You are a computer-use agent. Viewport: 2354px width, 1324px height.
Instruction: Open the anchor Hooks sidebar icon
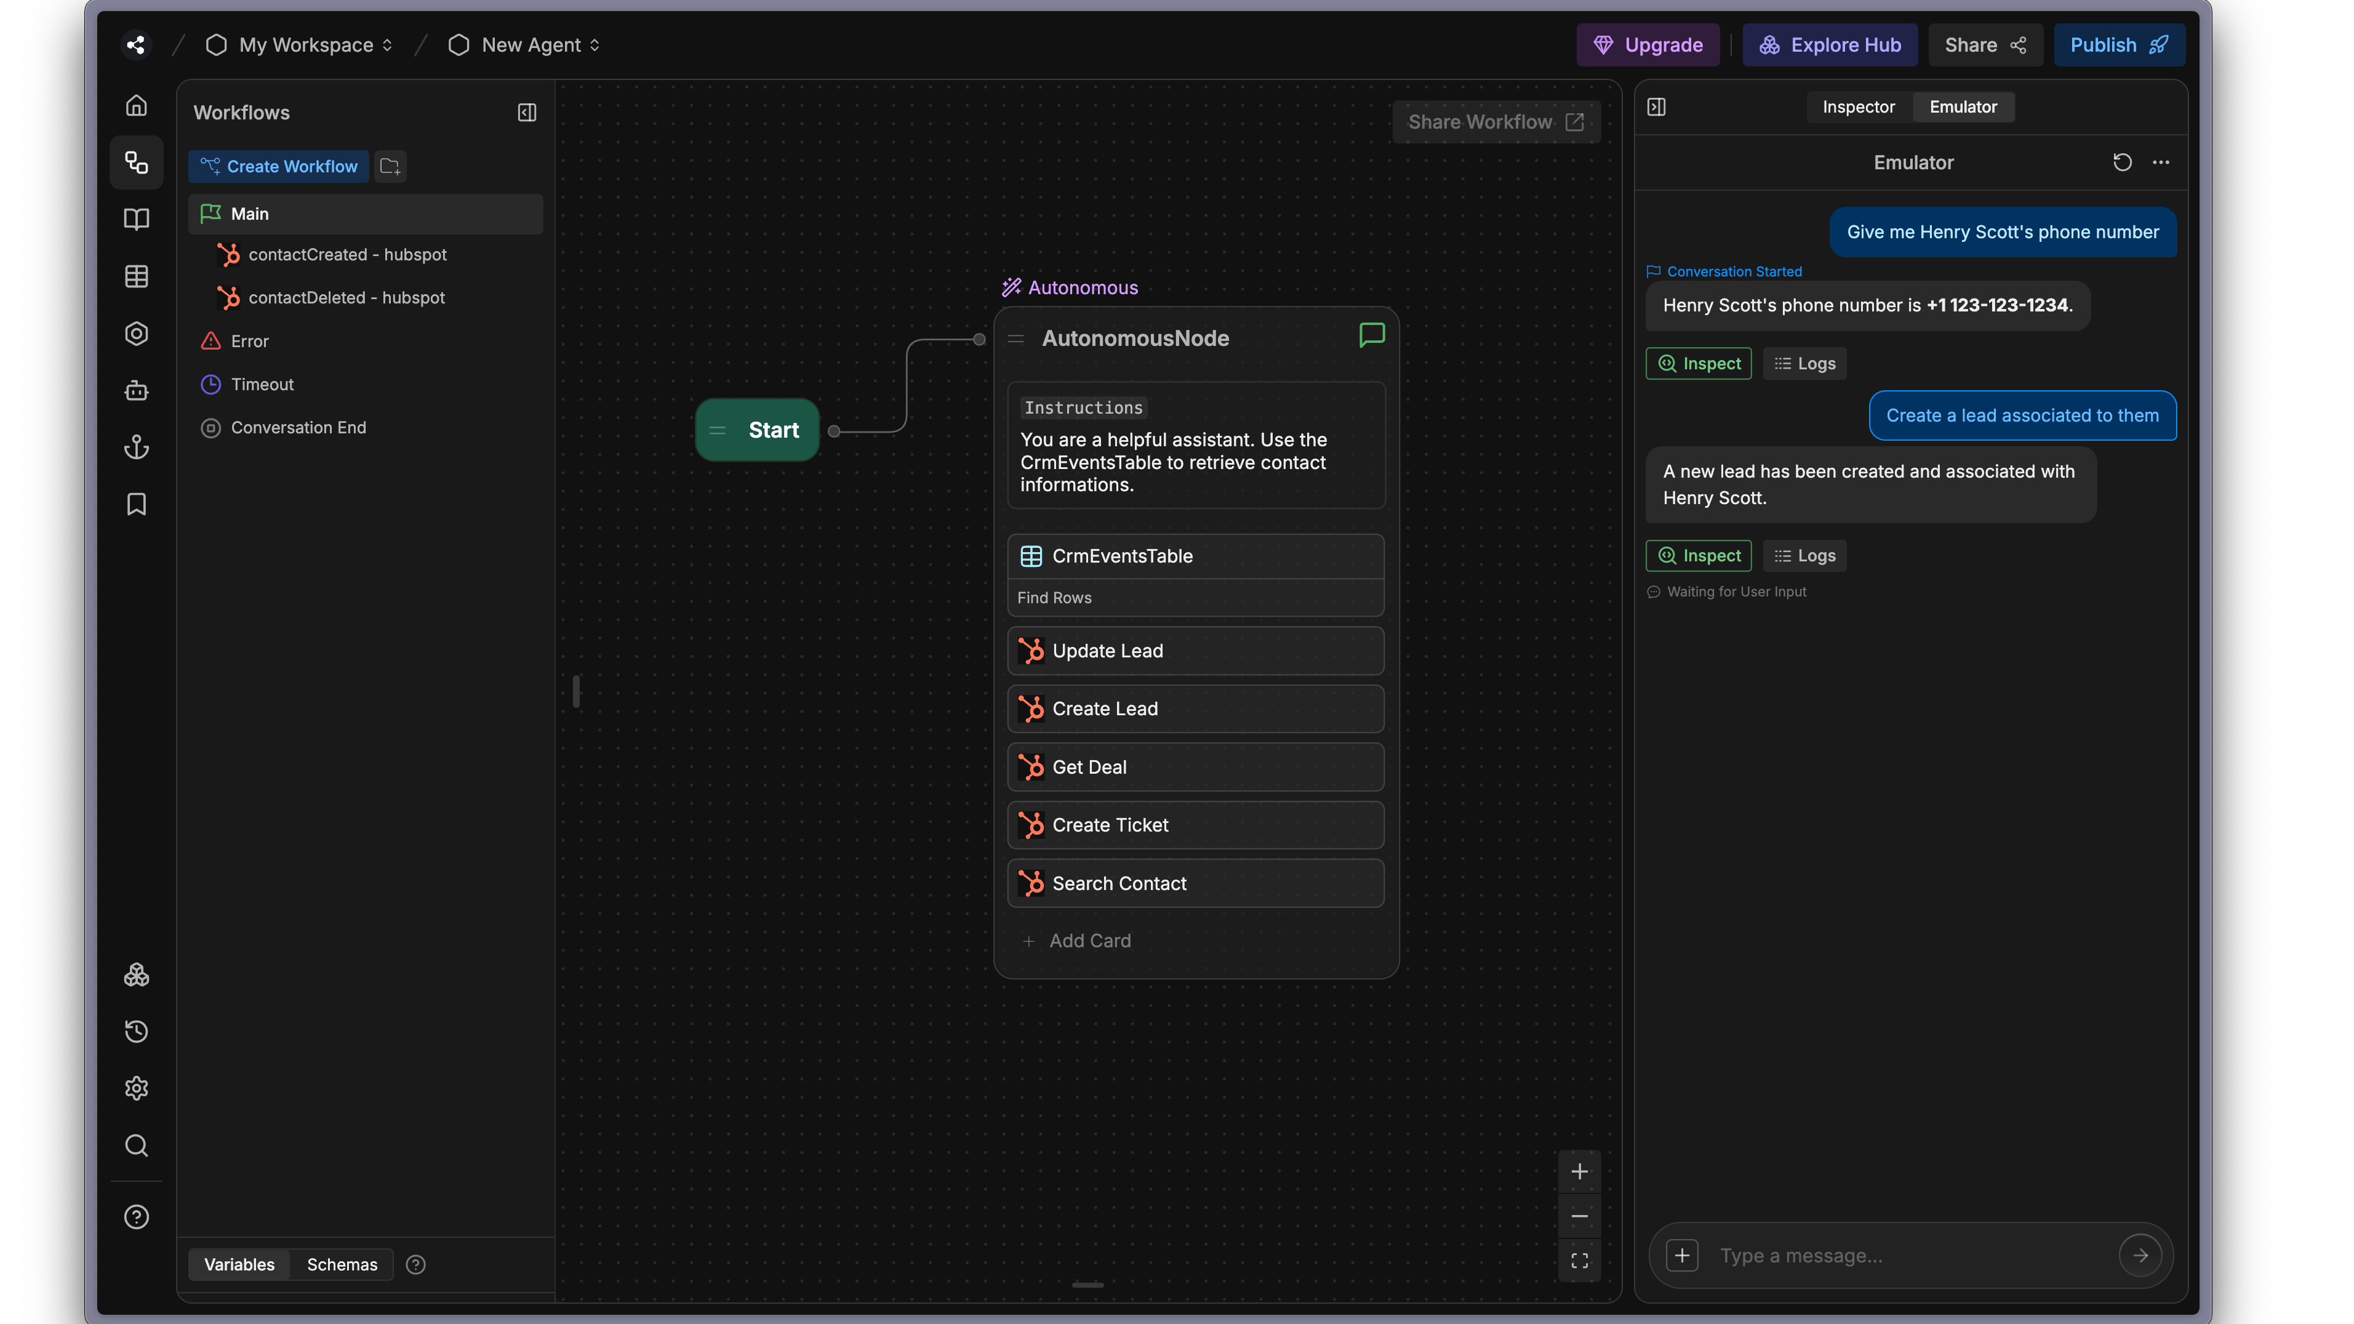click(x=136, y=447)
